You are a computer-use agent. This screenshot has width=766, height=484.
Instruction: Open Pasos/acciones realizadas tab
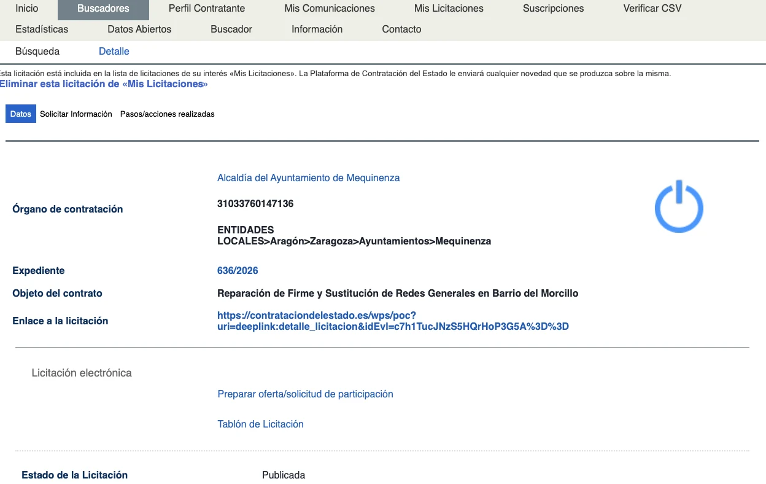pyautogui.click(x=168, y=114)
